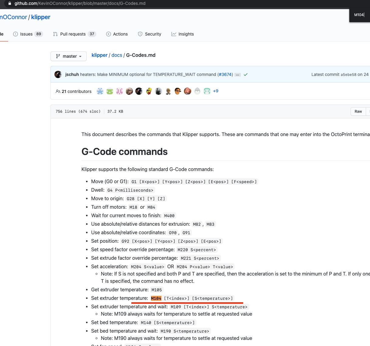Image resolution: width=370 pixels, height=346 pixels.
Task: Click the first contributor avatar
Action: pos(100,91)
